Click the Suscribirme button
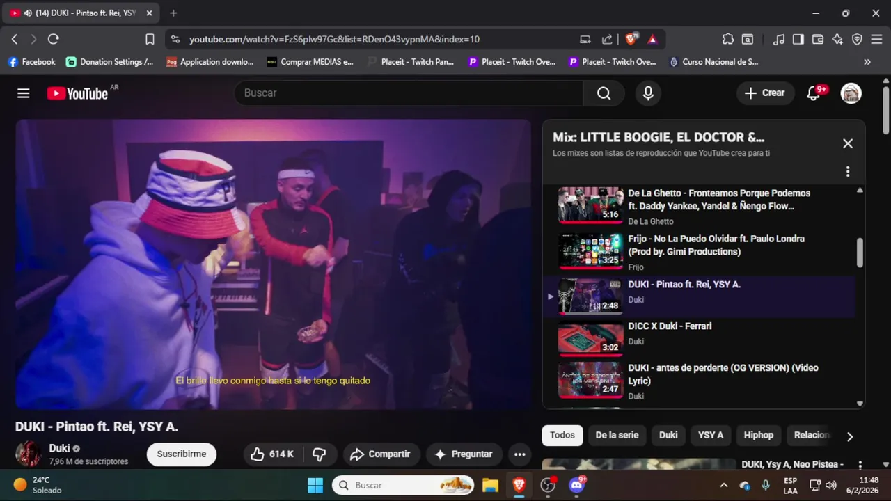Viewport: 891px width, 501px height. click(x=182, y=454)
